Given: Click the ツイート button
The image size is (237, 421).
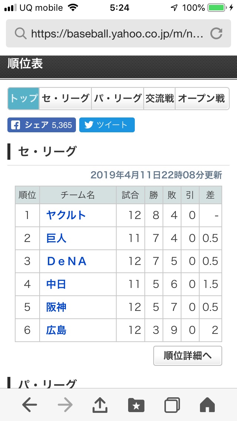Looking at the screenshot, I should [107, 125].
